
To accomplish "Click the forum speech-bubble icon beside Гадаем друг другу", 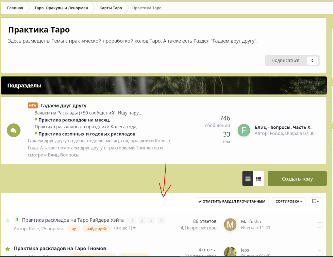I will [x=14, y=130].
